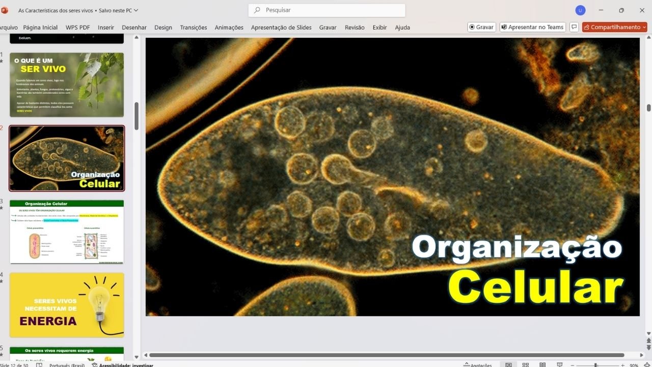This screenshot has width=652, height=367.
Task: Open the Apresentação de Slides tab
Action: (281, 28)
